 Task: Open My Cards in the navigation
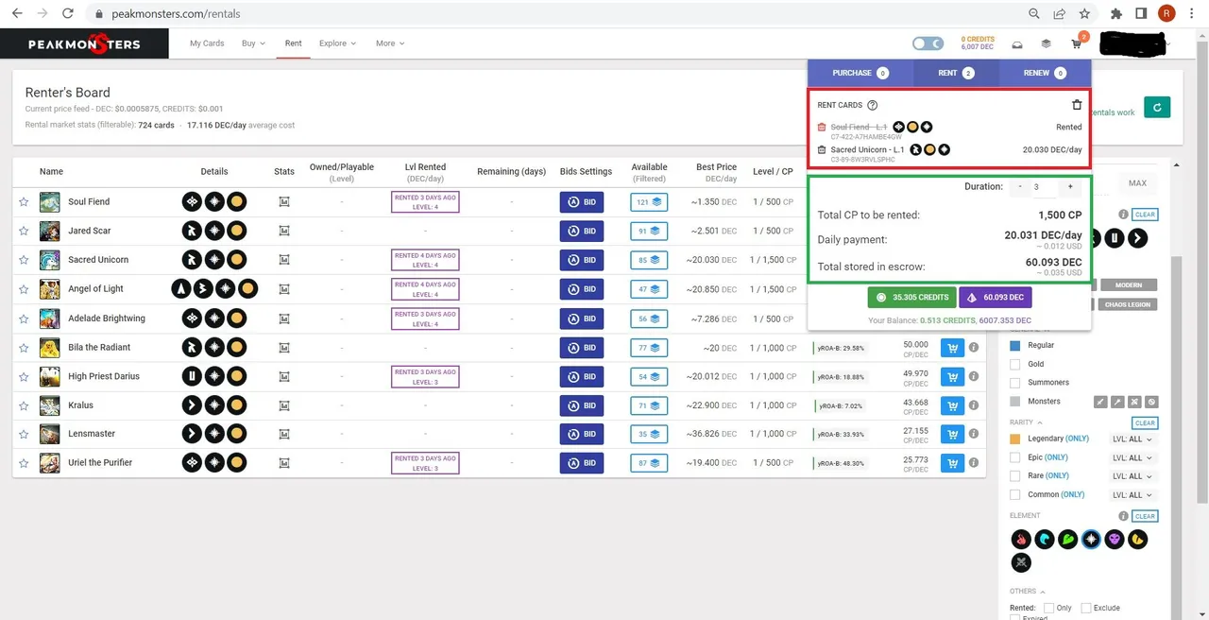click(207, 43)
